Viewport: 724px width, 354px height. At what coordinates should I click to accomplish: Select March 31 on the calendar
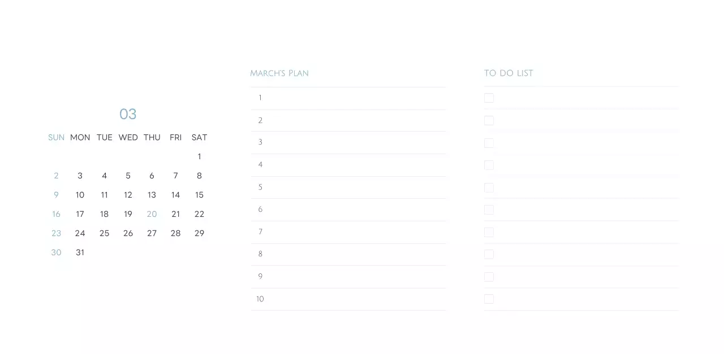click(80, 252)
